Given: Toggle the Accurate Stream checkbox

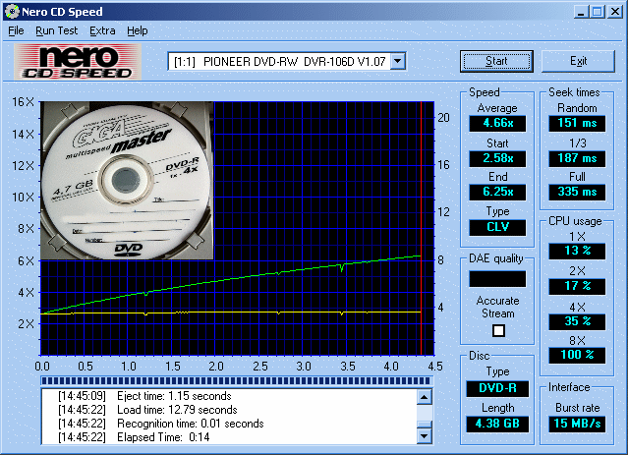Looking at the screenshot, I should (498, 331).
